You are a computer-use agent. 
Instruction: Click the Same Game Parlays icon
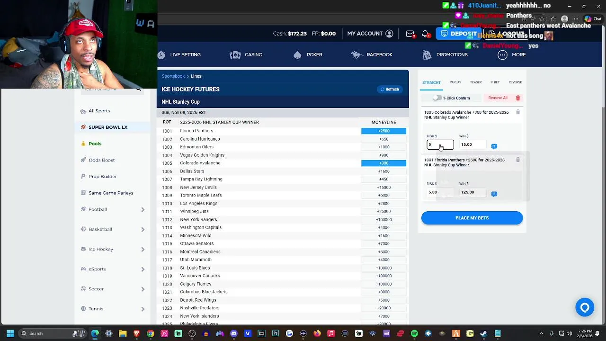[x=83, y=193]
